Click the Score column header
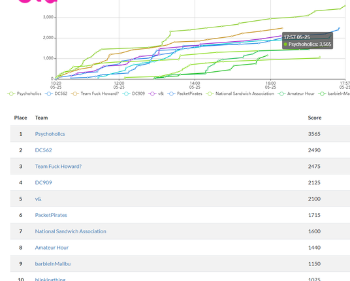Viewport: 350px width, 281px height. tap(315, 118)
